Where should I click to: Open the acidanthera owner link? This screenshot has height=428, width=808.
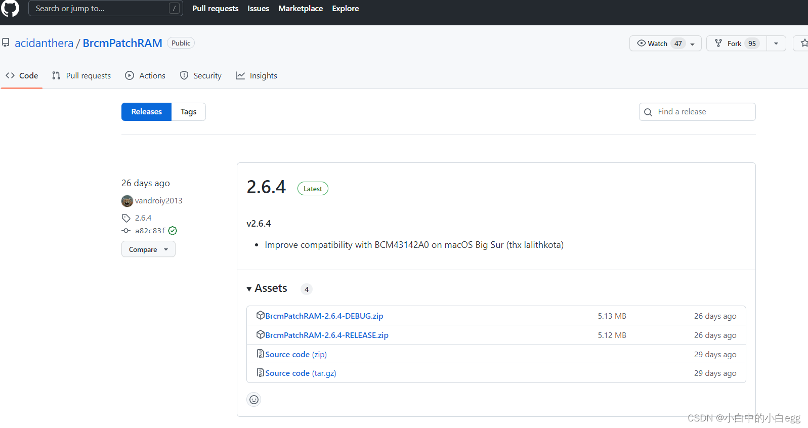click(x=44, y=43)
